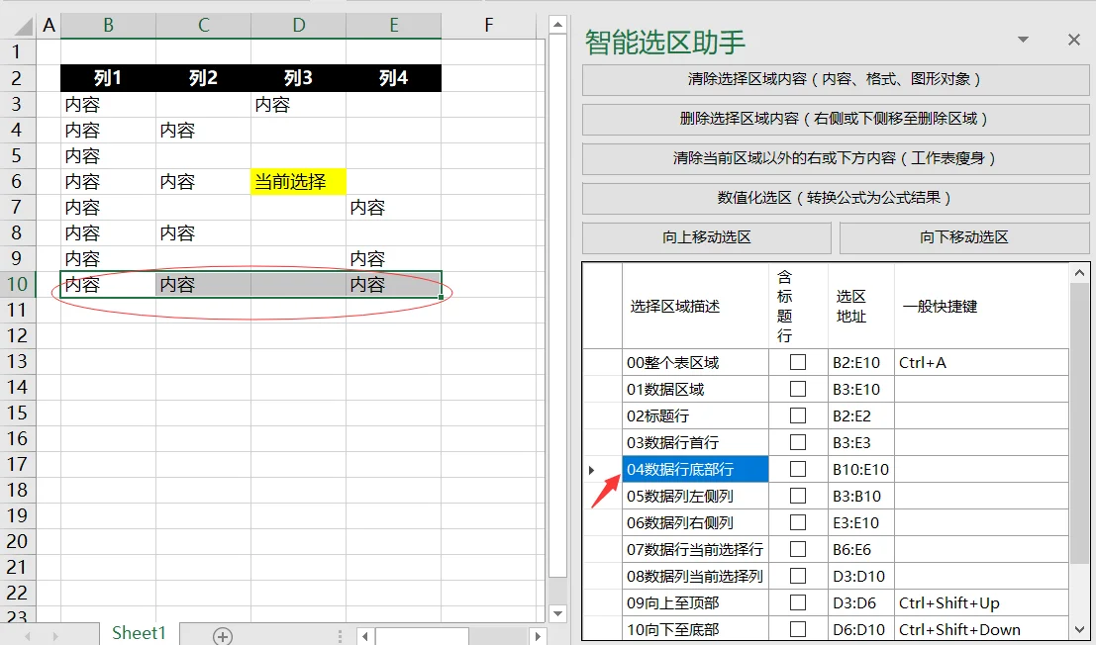This screenshot has width=1096, height=645.
Task: Click the horizontal scrollbar right arrow
Action: tap(537, 636)
